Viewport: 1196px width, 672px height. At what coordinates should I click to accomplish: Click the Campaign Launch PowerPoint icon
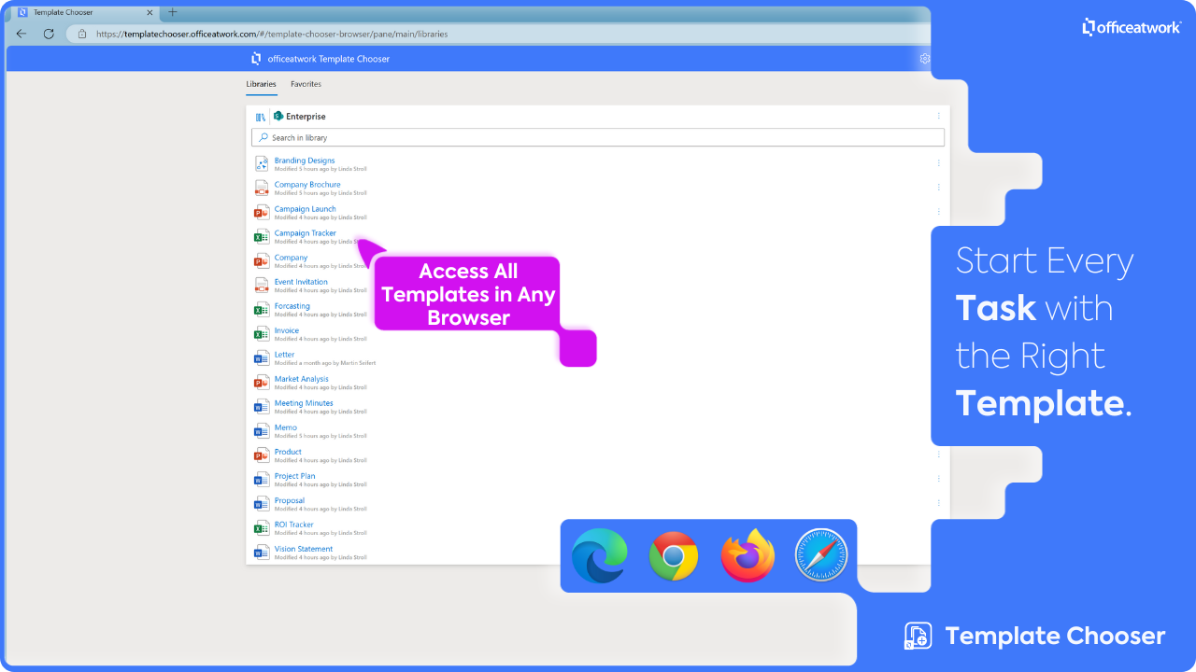click(262, 212)
